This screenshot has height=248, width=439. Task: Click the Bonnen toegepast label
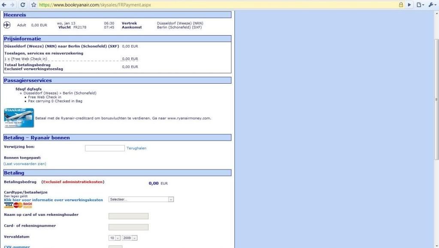pos(22,157)
